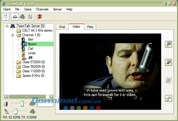Open the Files tab
The image size is (178, 121).
90,27
